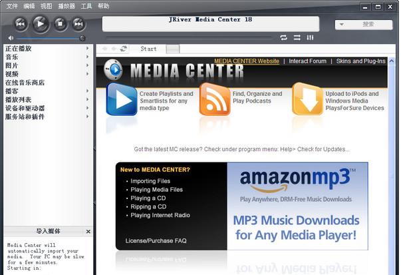Open the 文件 menu
The height and width of the screenshot is (275, 401).
click(x=12, y=6)
